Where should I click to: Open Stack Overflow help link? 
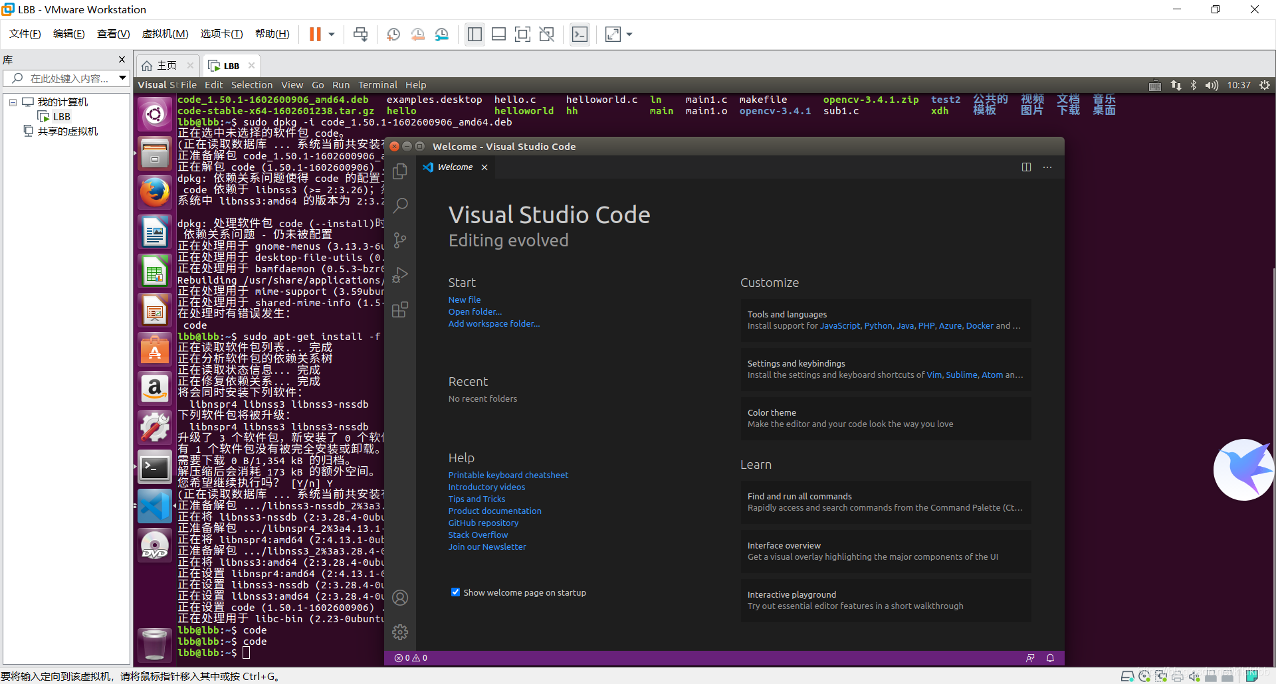click(x=478, y=535)
